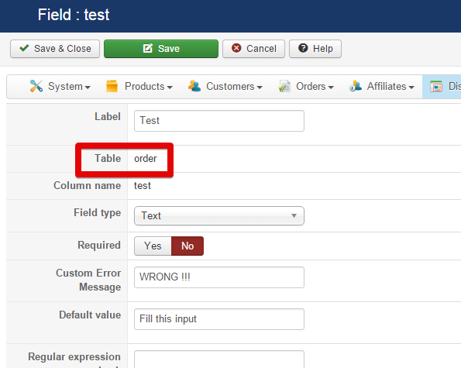Click the 'Label' field caption
The width and height of the screenshot is (461, 368).
[108, 116]
